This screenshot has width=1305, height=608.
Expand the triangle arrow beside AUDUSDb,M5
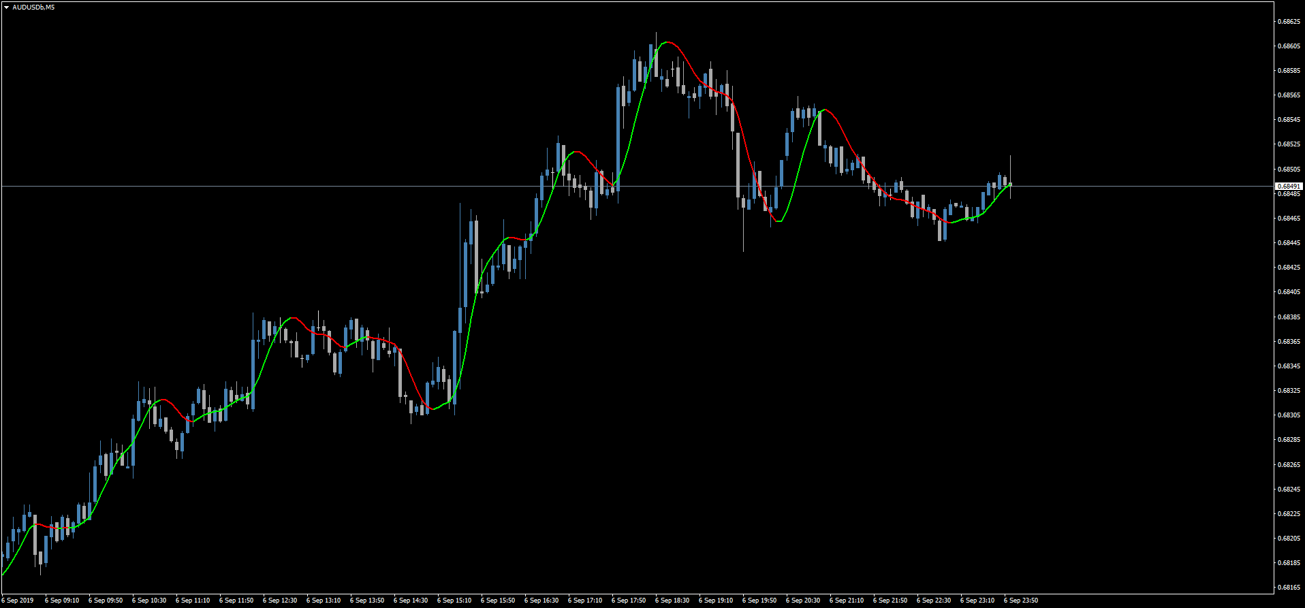pos(6,7)
